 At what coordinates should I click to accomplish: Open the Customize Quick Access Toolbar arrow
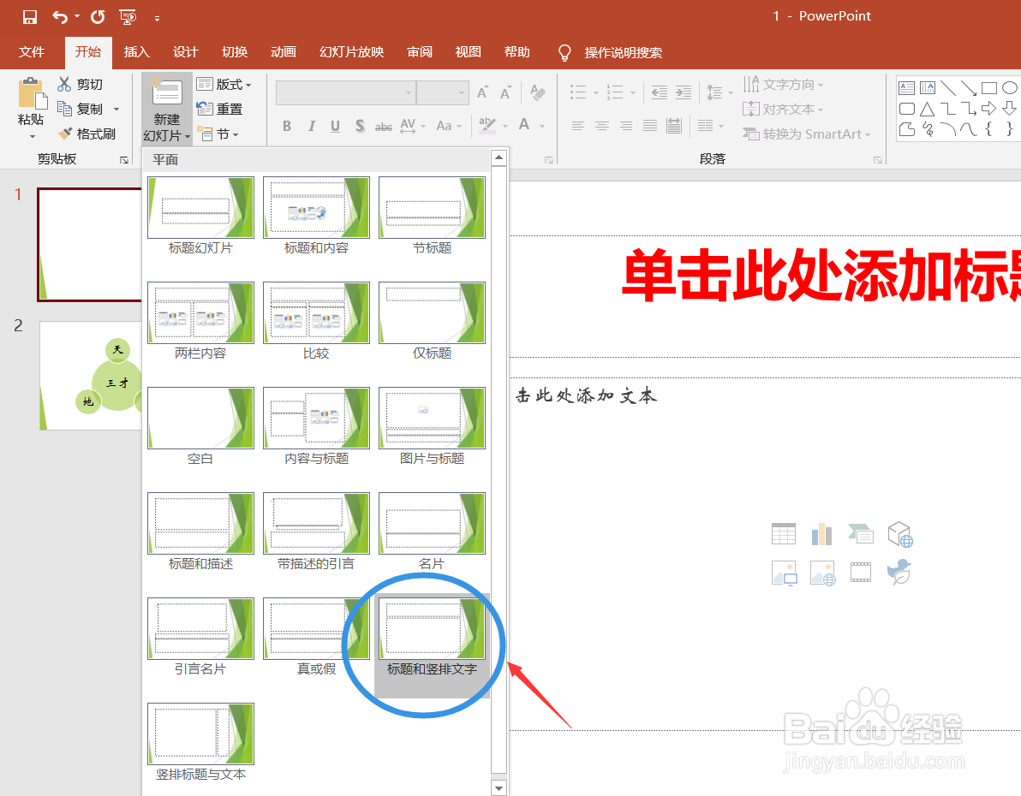coord(157,18)
